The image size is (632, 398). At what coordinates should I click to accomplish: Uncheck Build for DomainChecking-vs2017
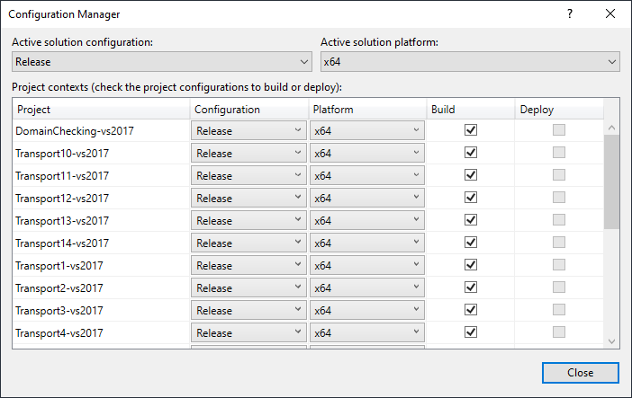pyautogui.click(x=470, y=130)
